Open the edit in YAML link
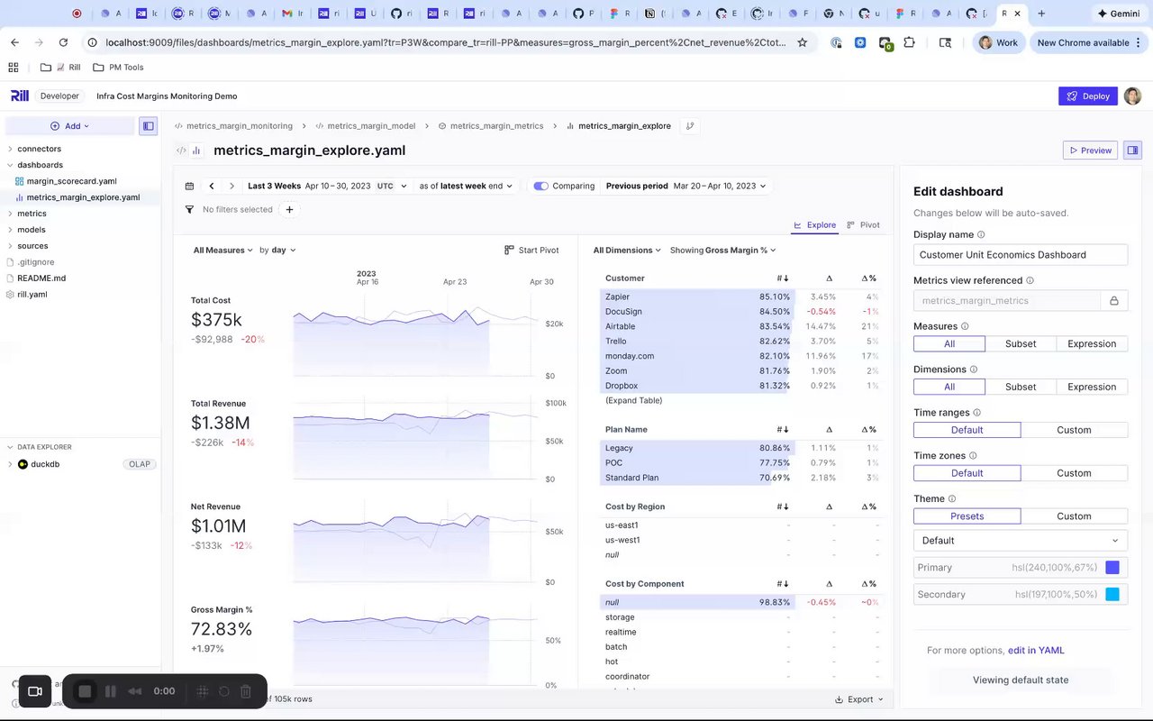 pyautogui.click(x=1036, y=651)
